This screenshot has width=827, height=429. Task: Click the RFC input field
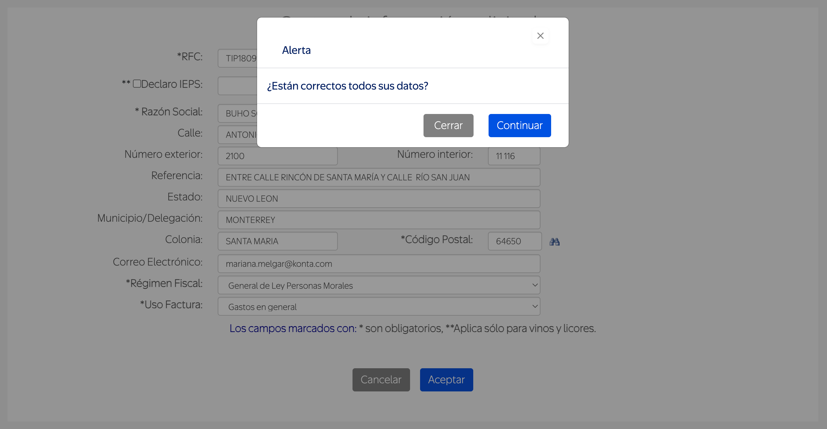(238, 59)
